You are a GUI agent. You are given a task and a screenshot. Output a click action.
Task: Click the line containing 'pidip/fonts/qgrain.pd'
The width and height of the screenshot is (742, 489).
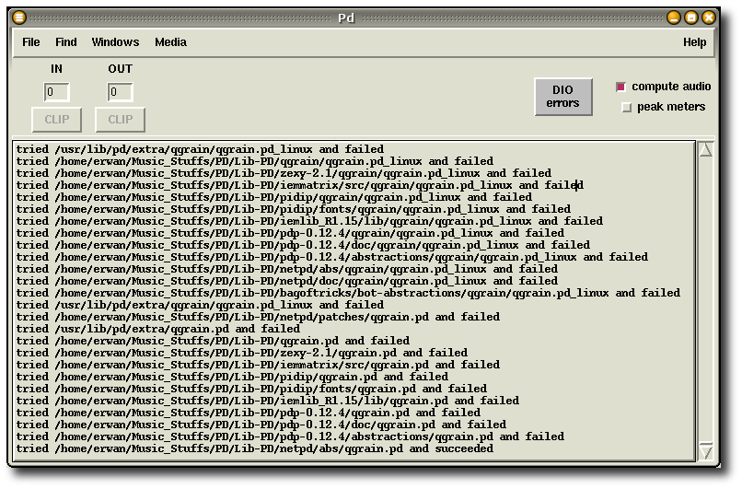[251, 389]
